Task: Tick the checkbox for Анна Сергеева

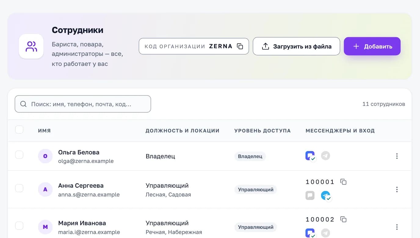Action: (19, 188)
